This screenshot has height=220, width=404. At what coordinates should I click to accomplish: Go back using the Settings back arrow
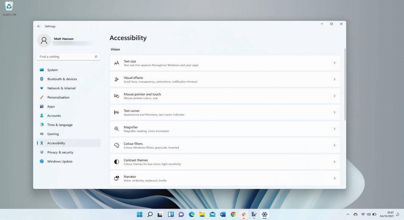coord(39,26)
